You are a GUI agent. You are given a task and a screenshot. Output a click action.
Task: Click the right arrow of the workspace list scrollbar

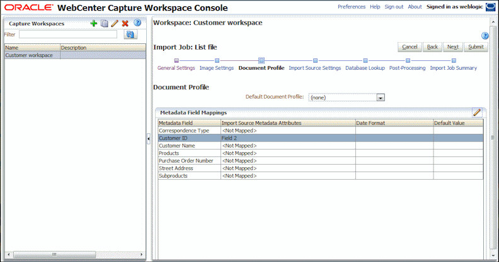pos(141,254)
